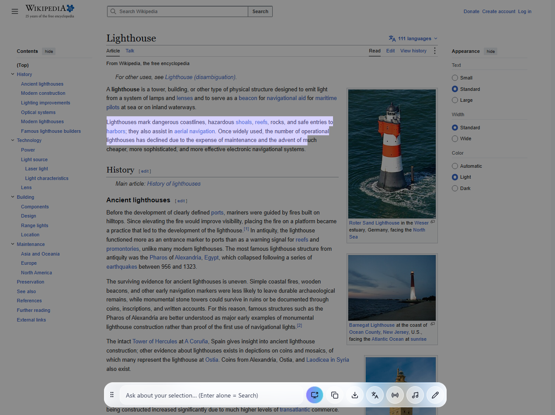The image size is (555, 415).
Task: Select Large text size
Action: (455, 100)
